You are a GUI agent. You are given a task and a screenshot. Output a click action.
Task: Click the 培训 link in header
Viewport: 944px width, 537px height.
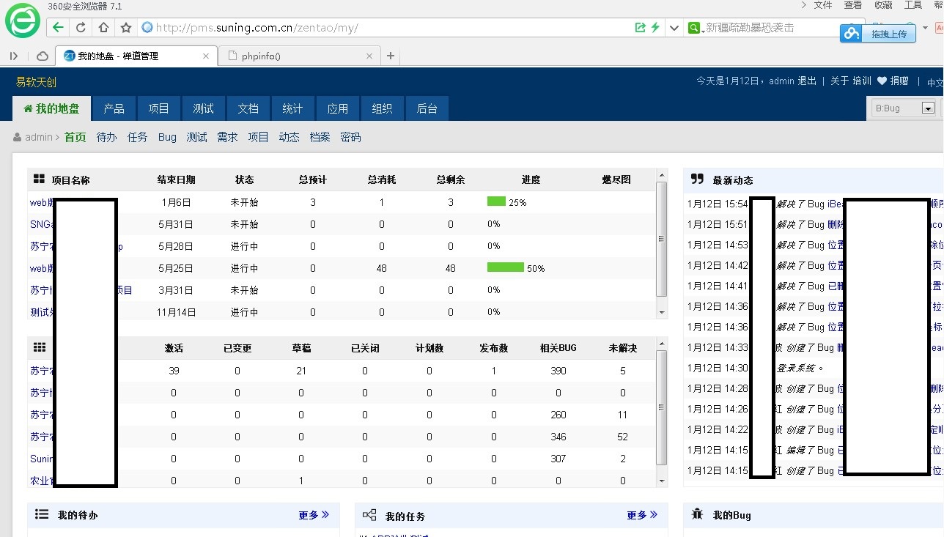click(862, 81)
